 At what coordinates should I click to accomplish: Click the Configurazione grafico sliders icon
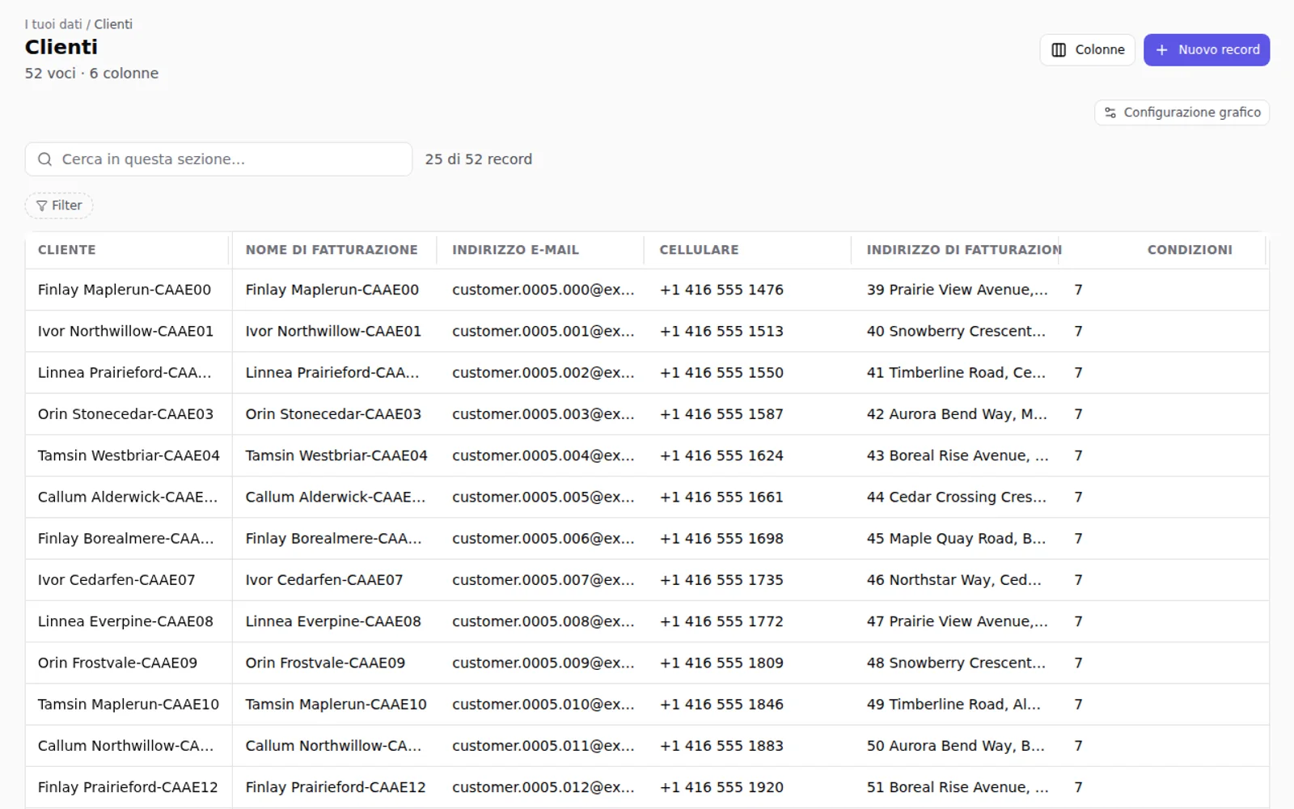pyautogui.click(x=1110, y=112)
